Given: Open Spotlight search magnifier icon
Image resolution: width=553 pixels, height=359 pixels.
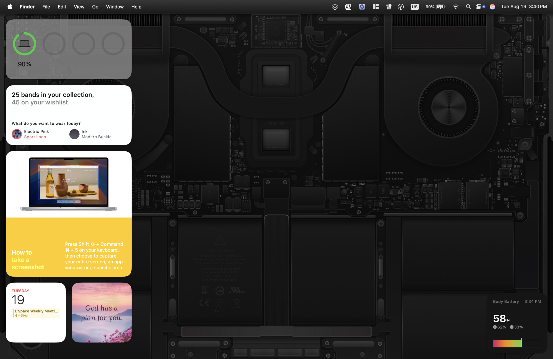Looking at the screenshot, I should (x=468, y=7).
